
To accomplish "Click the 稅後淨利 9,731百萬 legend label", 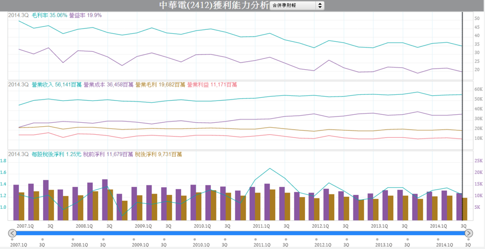I will coord(158,154).
